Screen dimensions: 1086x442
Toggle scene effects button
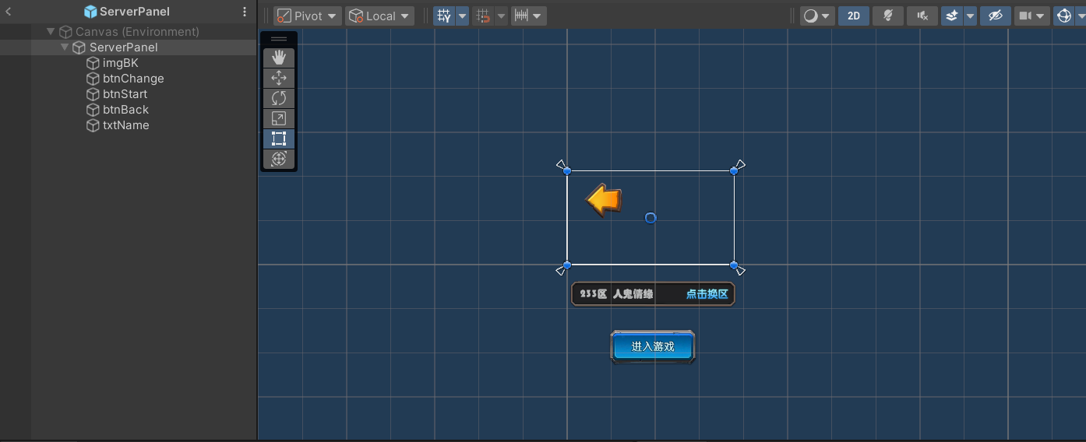[952, 16]
